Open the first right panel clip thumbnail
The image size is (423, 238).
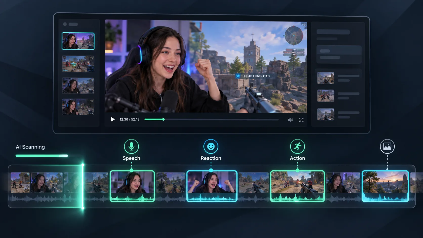point(326,78)
